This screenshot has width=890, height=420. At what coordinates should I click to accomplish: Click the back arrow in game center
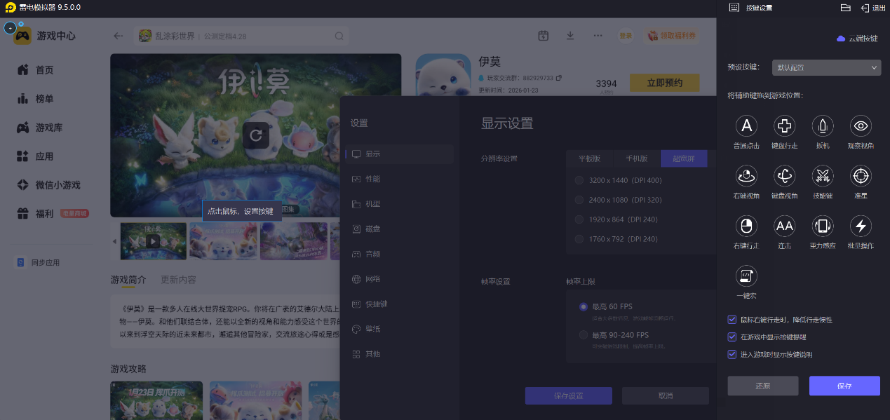point(119,36)
